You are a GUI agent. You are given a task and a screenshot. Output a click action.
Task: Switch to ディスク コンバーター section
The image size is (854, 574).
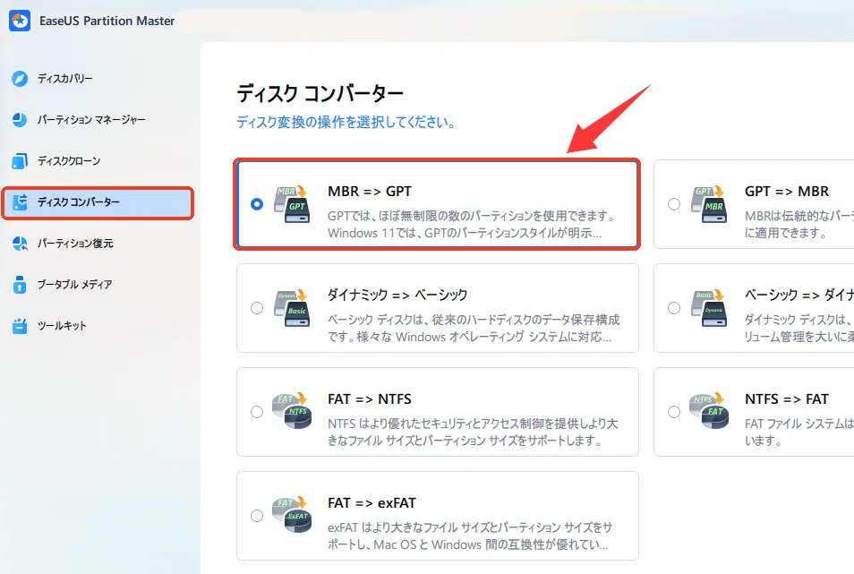pos(97,202)
